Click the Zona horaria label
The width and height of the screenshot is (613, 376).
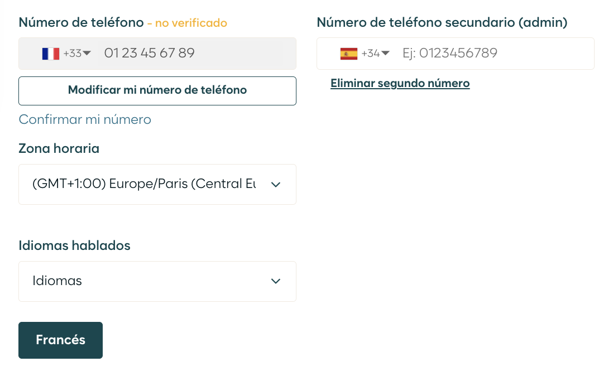pyautogui.click(x=59, y=148)
